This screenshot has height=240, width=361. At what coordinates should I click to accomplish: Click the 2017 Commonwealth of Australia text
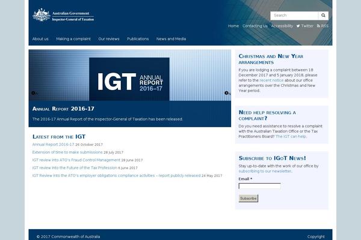[68, 237]
